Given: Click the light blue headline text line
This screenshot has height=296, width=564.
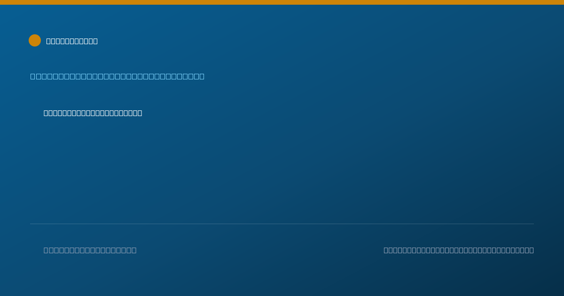Looking at the screenshot, I should click(117, 76).
